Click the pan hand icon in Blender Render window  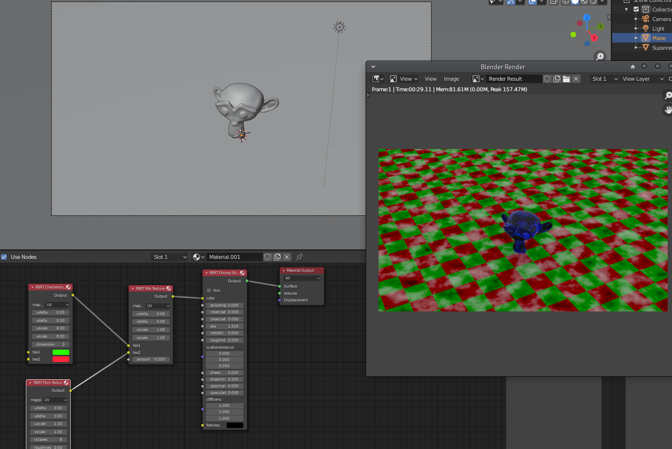point(668,110)
